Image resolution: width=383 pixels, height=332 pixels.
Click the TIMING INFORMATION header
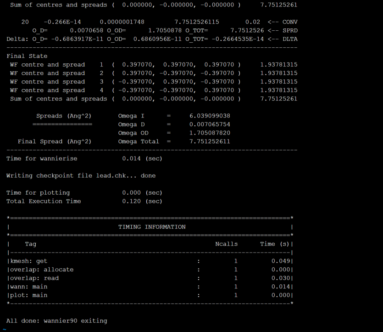[152, 227]
